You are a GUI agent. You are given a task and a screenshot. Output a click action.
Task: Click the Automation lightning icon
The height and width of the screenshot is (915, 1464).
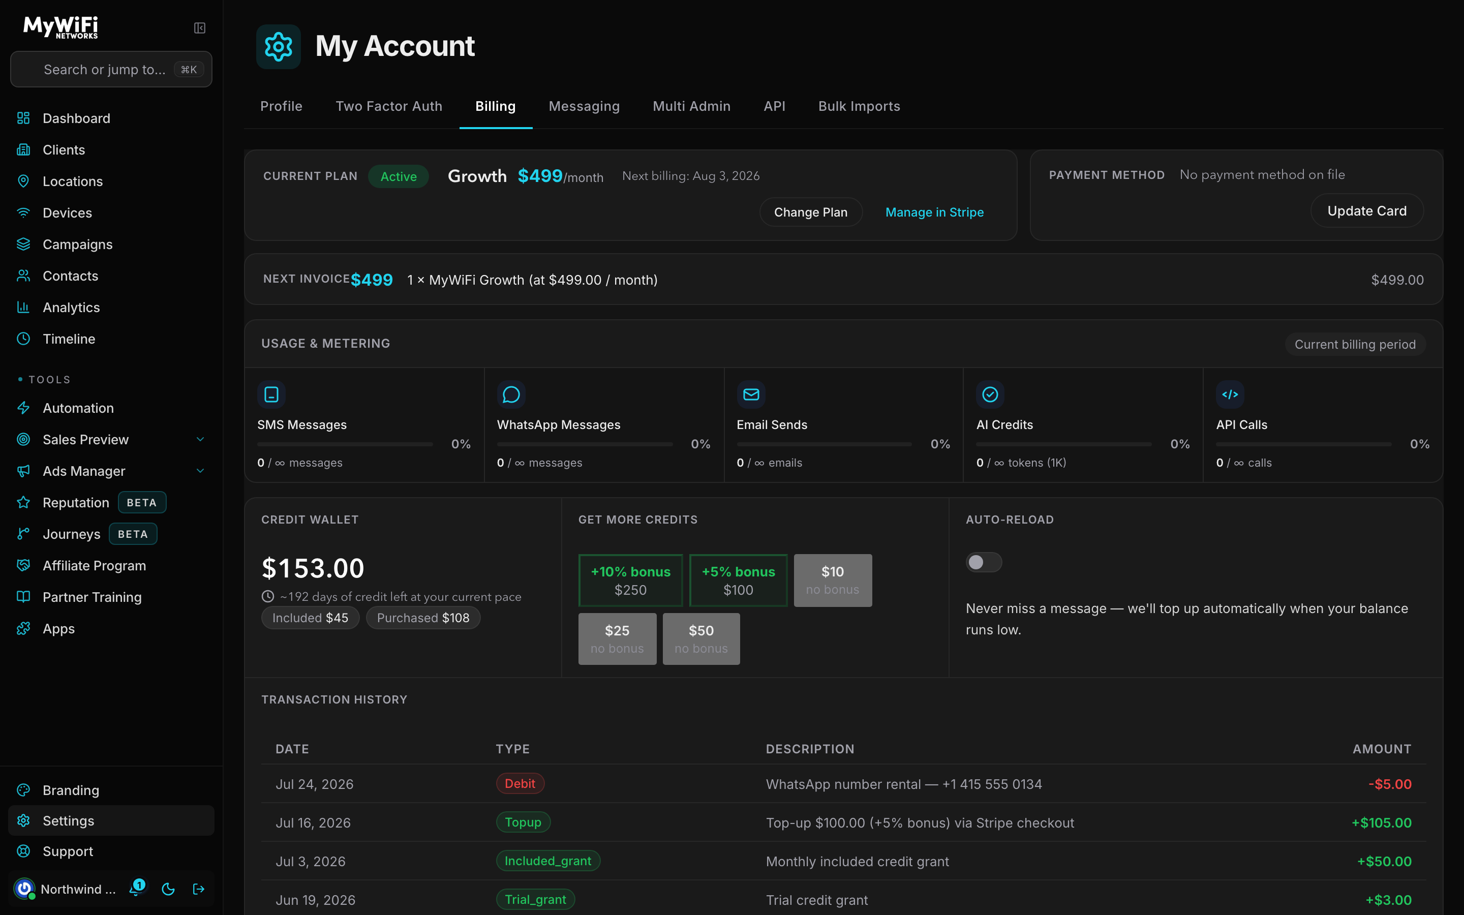tap(23, 408)
